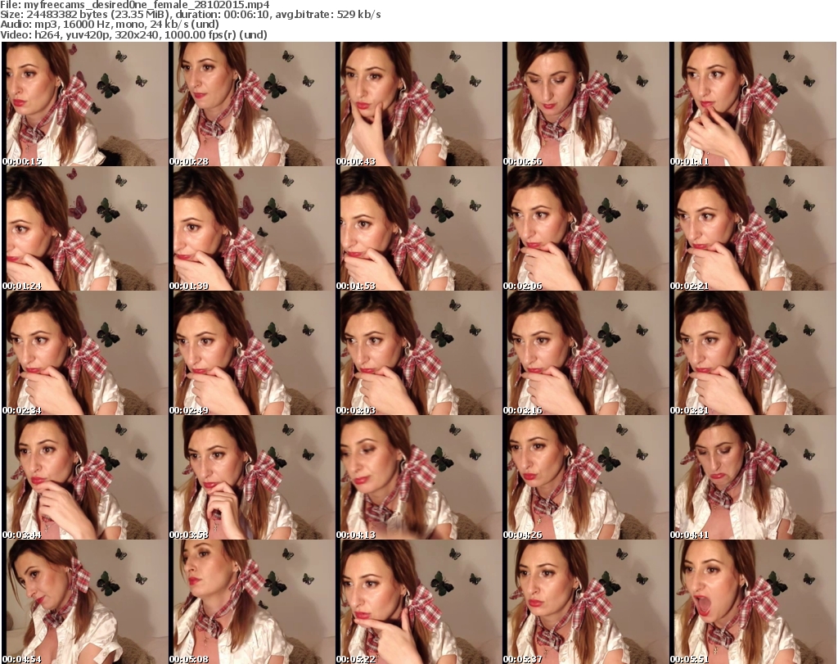Select the "Audio: mp3, 16000 Hz" line

pos(110,25)
